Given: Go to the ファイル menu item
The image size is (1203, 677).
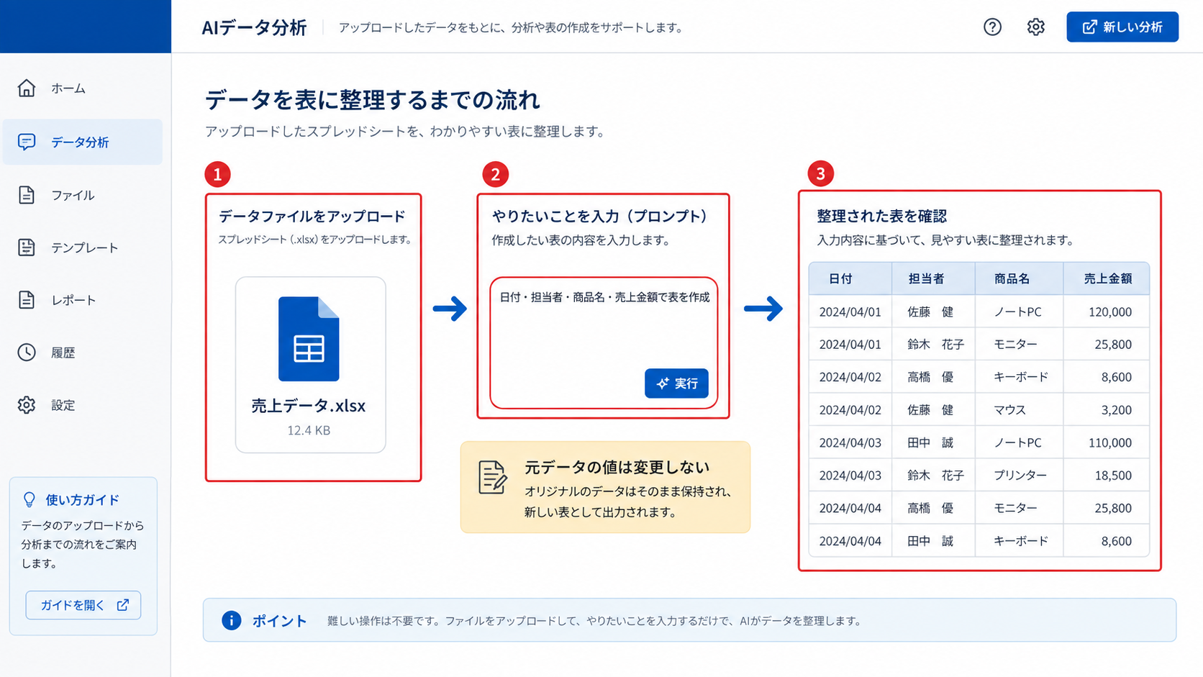Looking at the screenshot, I should [x=83, y=195].
